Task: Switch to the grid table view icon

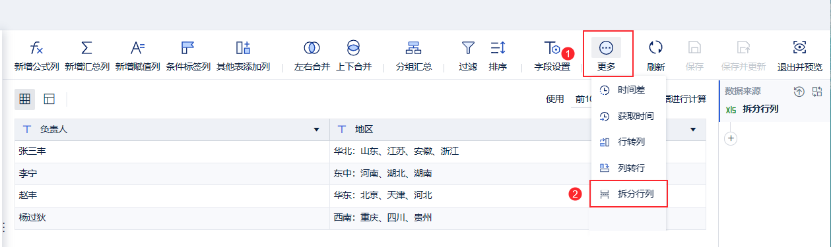Action: [25, 99]
